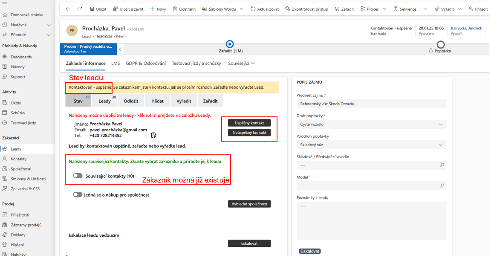The width and height of the screenshot is (491, 258).
Task: Open the note icon beside phone number
Action: (153, 135)
